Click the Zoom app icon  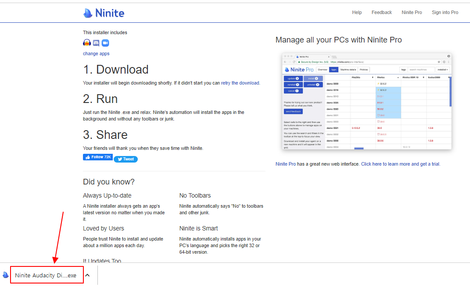click(x=105, y=43)
